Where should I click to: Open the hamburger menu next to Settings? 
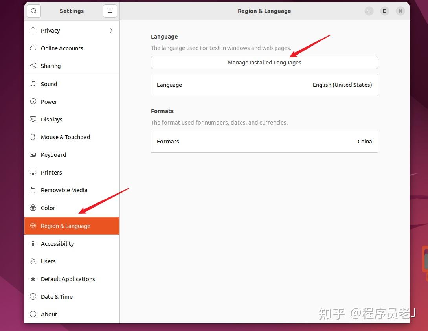(x=110, y=11)
